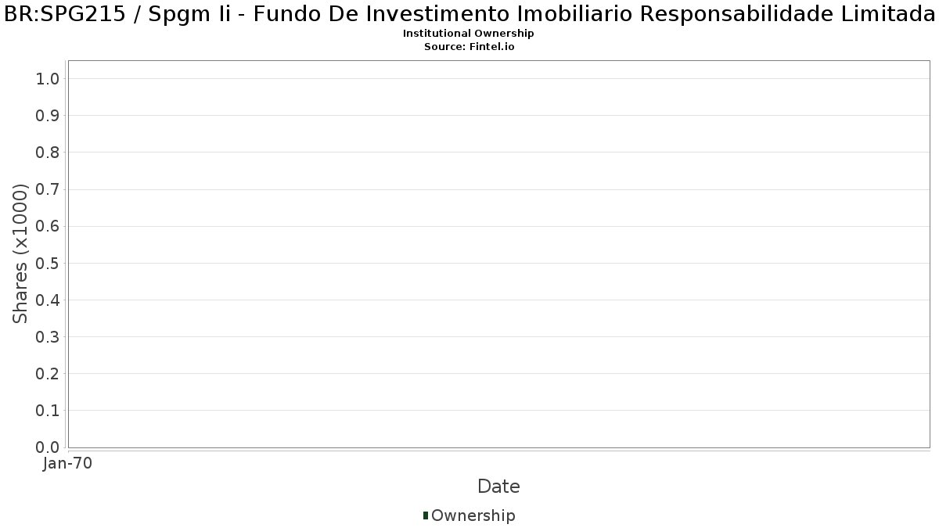
Task: Click the 0.0 y-axis tick label
Action: (x=48, y=447)
